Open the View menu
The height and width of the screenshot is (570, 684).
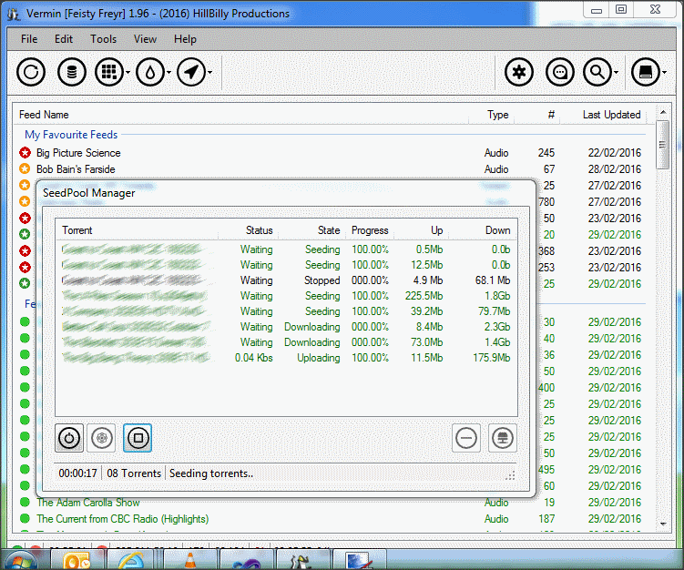(145, 39)
